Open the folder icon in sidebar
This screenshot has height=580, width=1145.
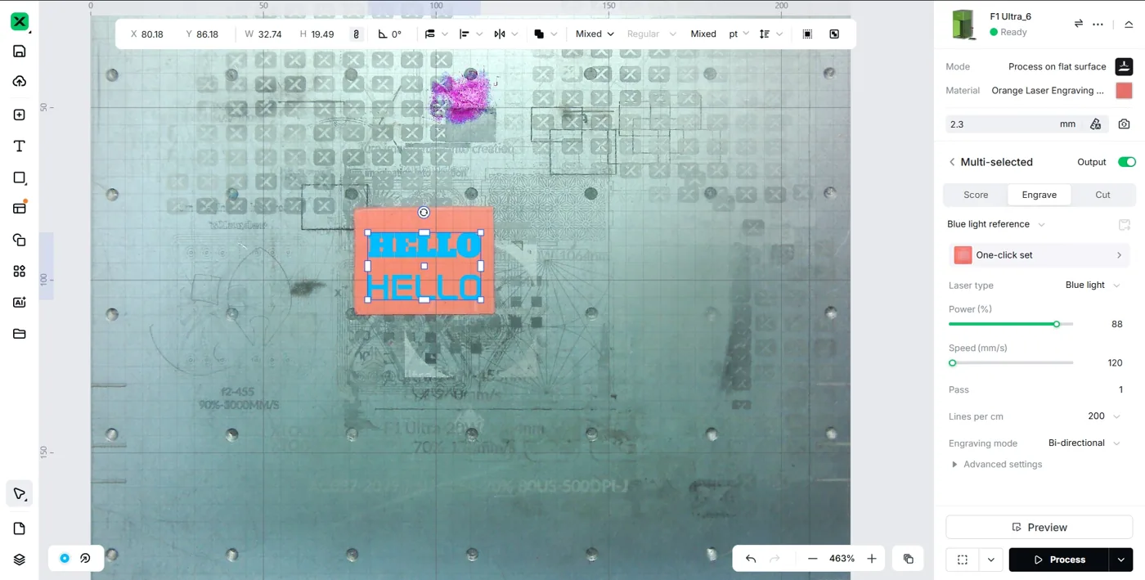[20, 334]
